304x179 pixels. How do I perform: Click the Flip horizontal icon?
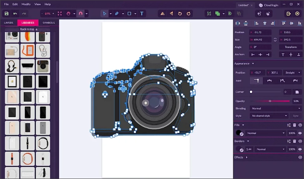coord(162,14)
